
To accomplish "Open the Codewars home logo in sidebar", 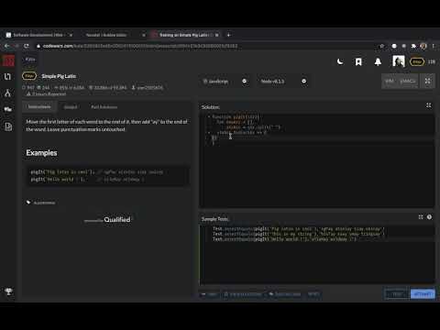I will coord(8,60).
